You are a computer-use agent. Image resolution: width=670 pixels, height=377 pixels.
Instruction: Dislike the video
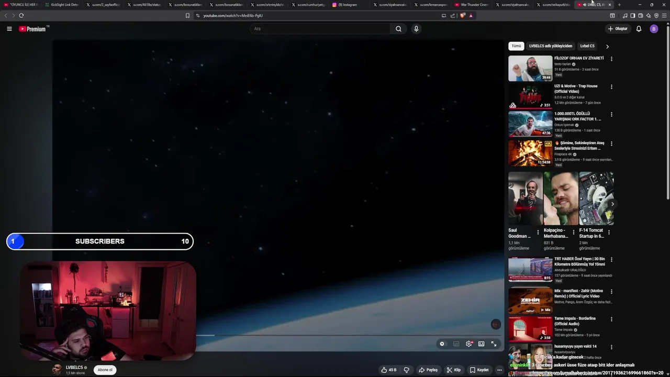tap(406, 370)
